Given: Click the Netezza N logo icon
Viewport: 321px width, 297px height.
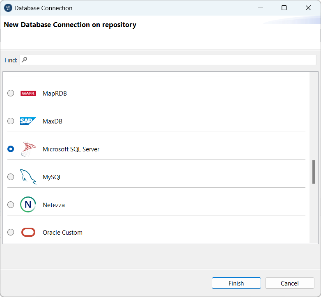Looking at the screenshot, I should 28,205.
